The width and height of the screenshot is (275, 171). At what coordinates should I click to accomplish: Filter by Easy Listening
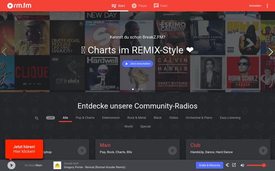[x=230, y=118]
